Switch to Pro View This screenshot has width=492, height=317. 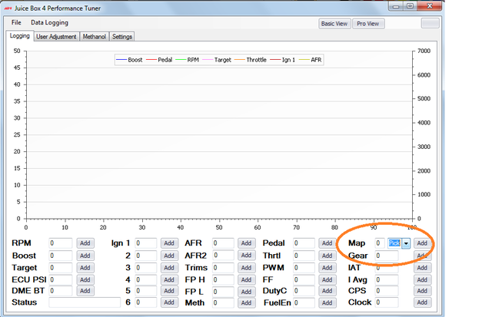(x=368, y=24)
